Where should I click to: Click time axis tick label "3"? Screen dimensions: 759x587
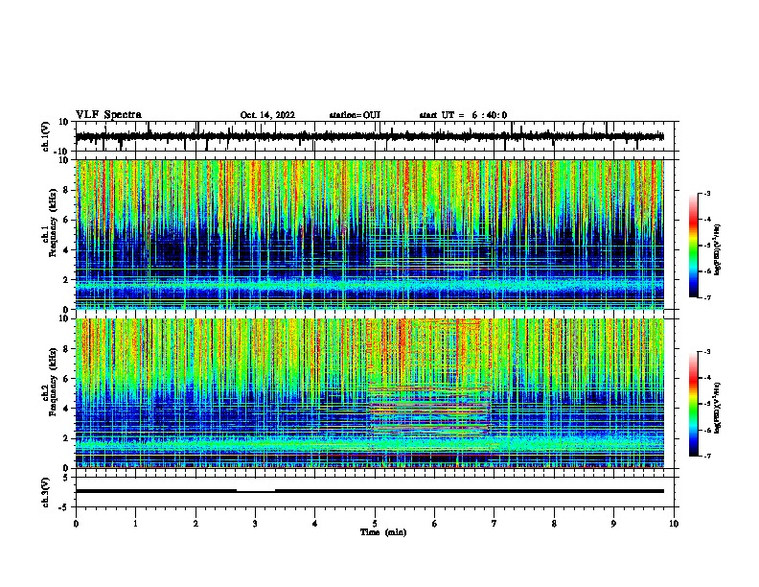pos(255,524)
